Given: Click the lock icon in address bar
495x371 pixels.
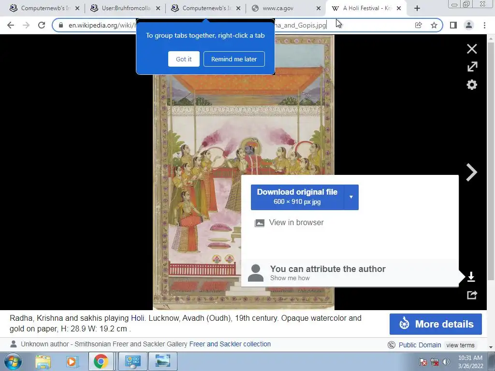Looking at the screenshot, I should coord(61,25).
